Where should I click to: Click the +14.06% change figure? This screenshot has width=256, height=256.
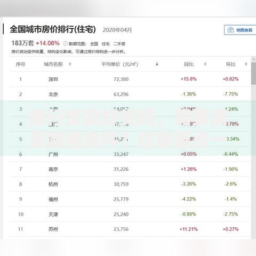[47, 43]
